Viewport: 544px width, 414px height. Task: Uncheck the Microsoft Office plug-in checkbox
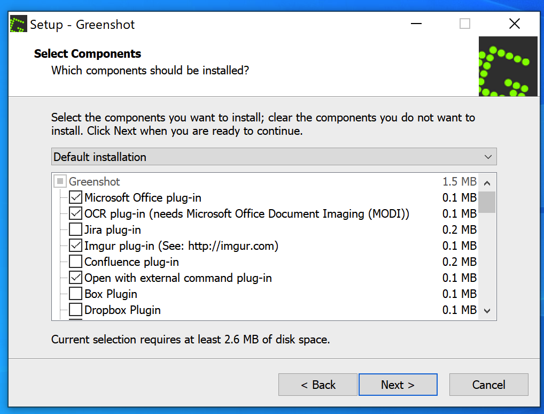(76, 198)
